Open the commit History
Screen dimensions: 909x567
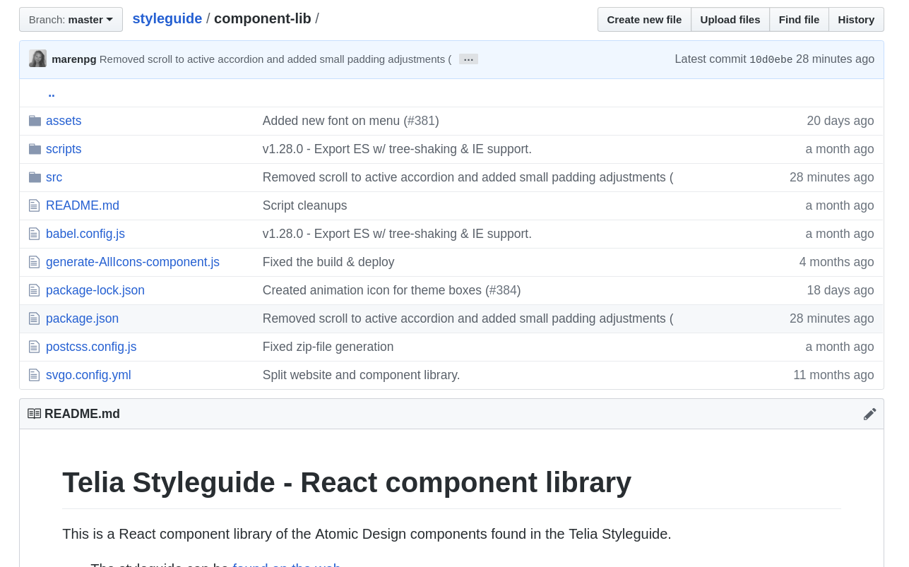[856, 20]
